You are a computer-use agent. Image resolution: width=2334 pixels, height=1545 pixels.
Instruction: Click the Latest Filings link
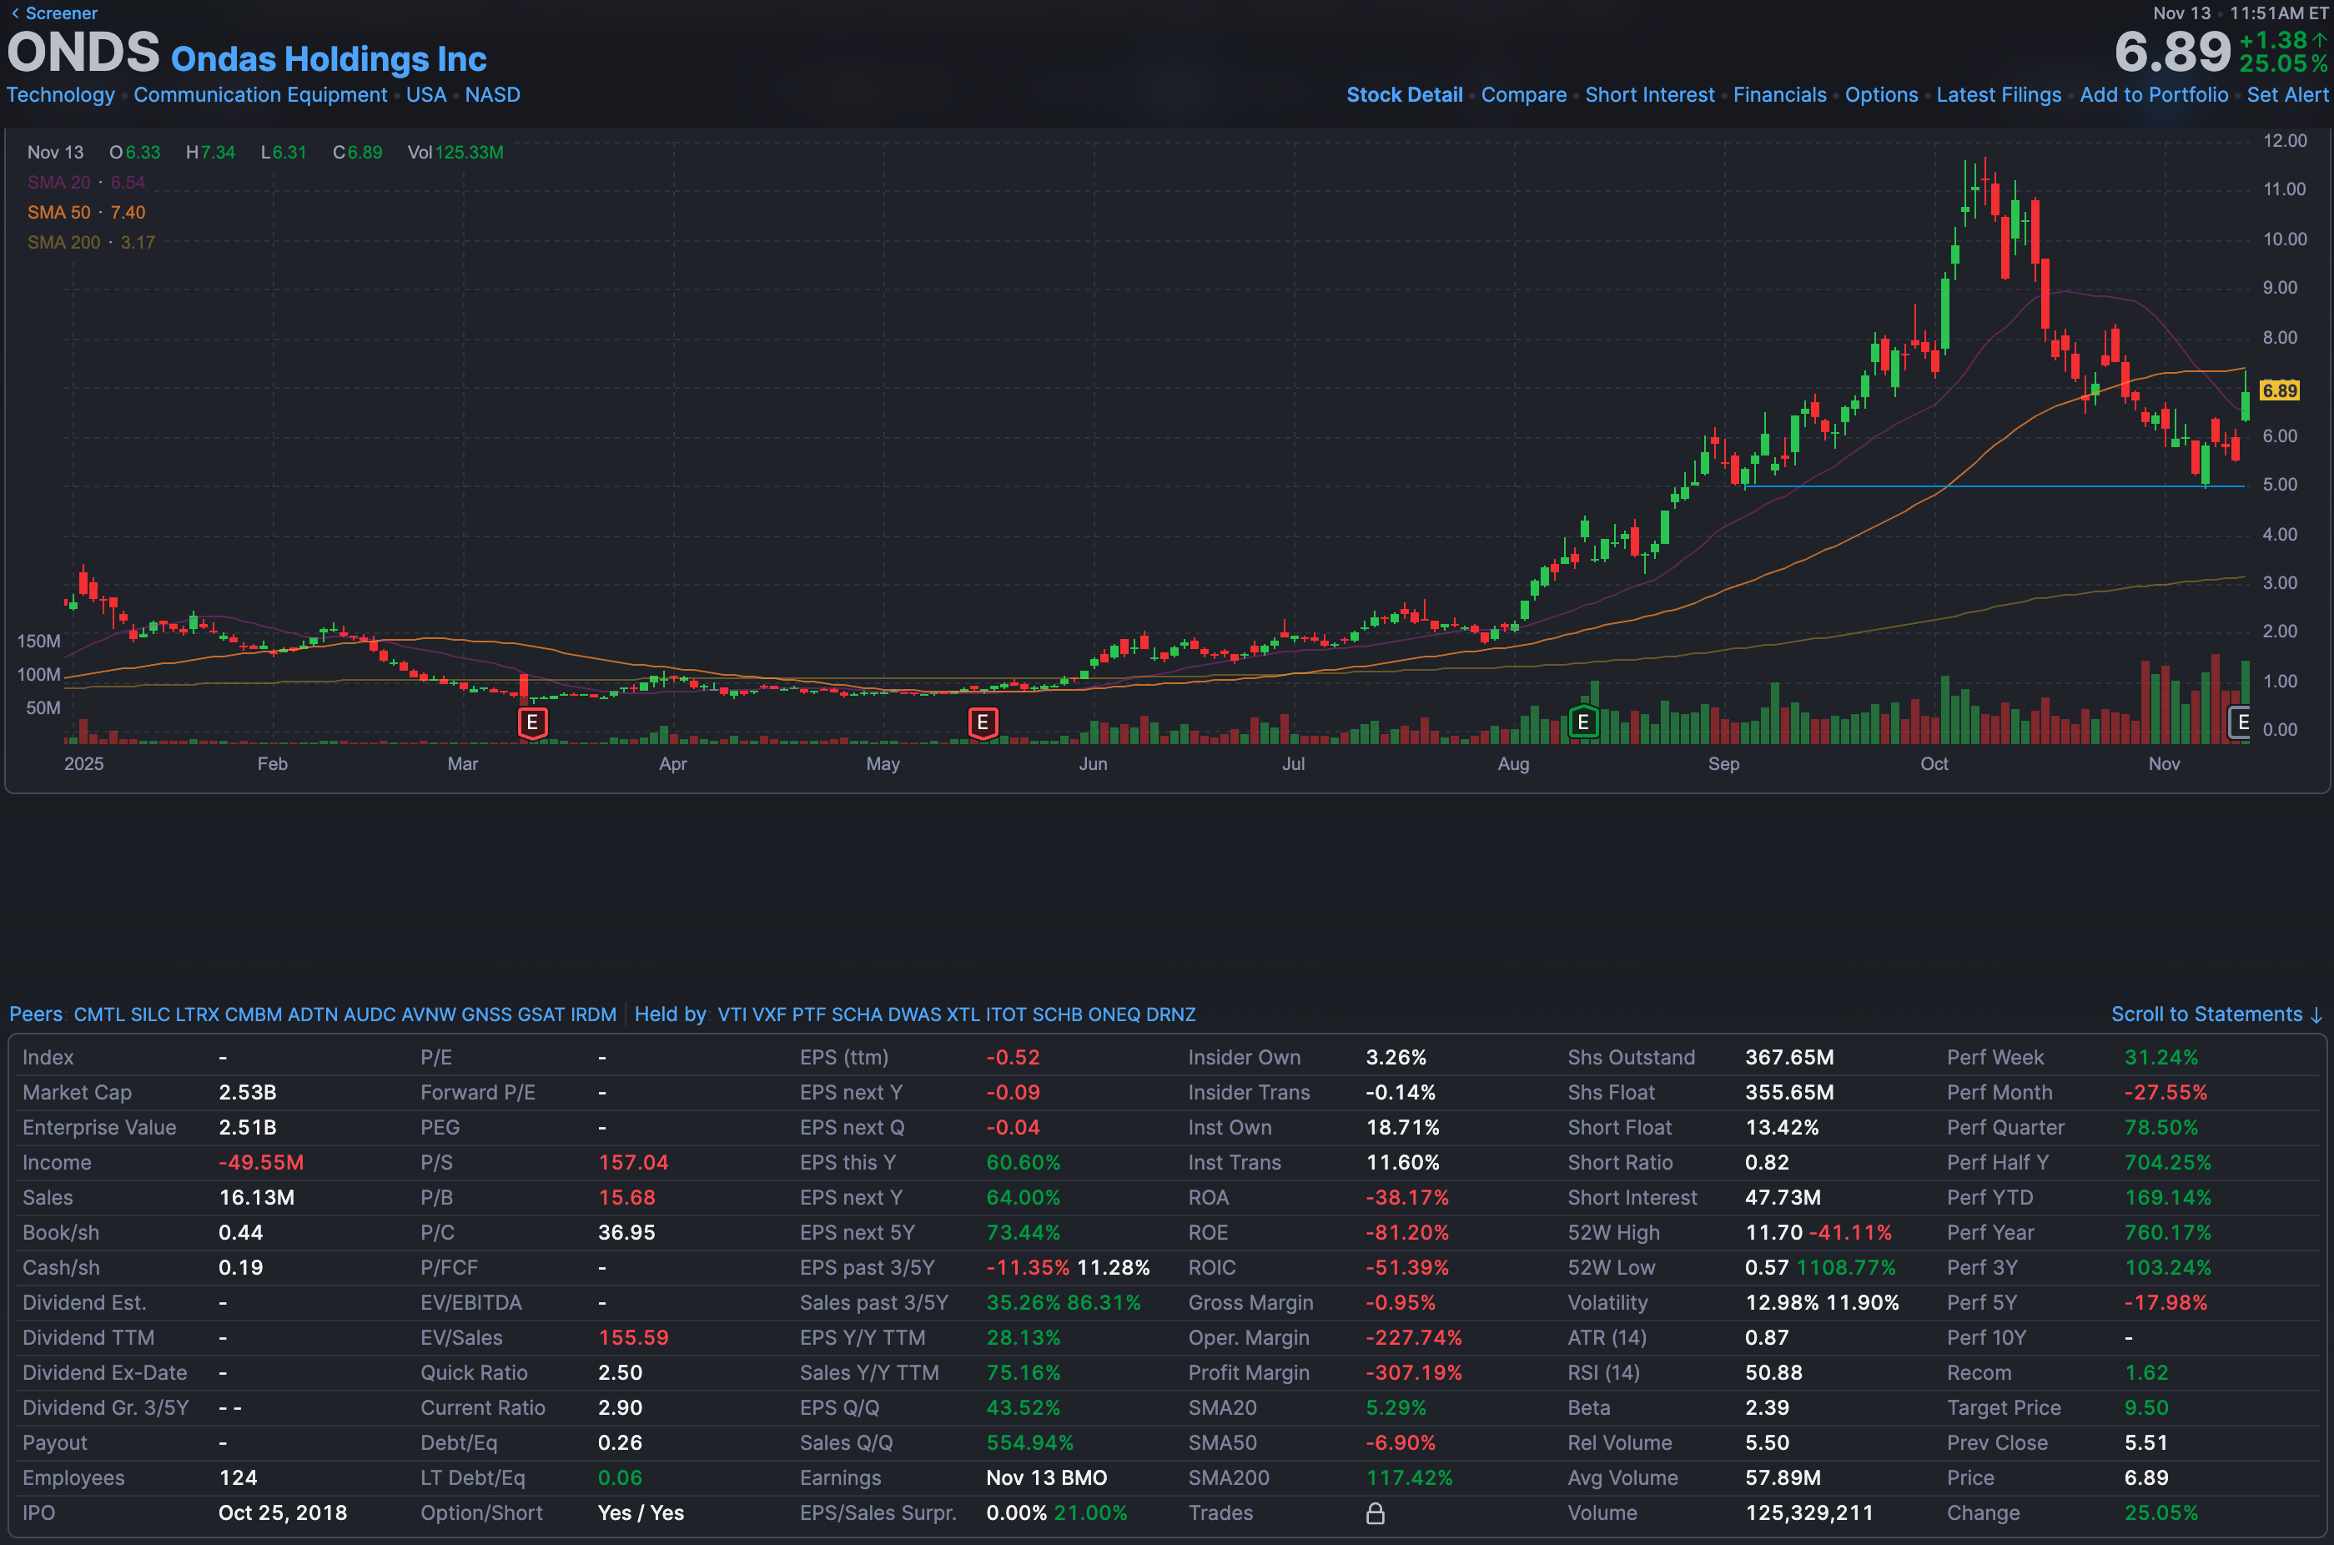[x=1998, y=94]
